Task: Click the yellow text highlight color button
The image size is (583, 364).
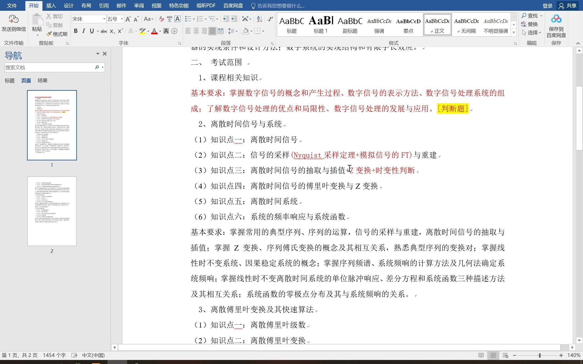Action: [143, 31]
